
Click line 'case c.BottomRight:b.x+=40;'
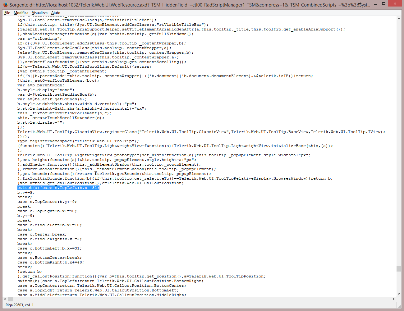click(51, 263)
